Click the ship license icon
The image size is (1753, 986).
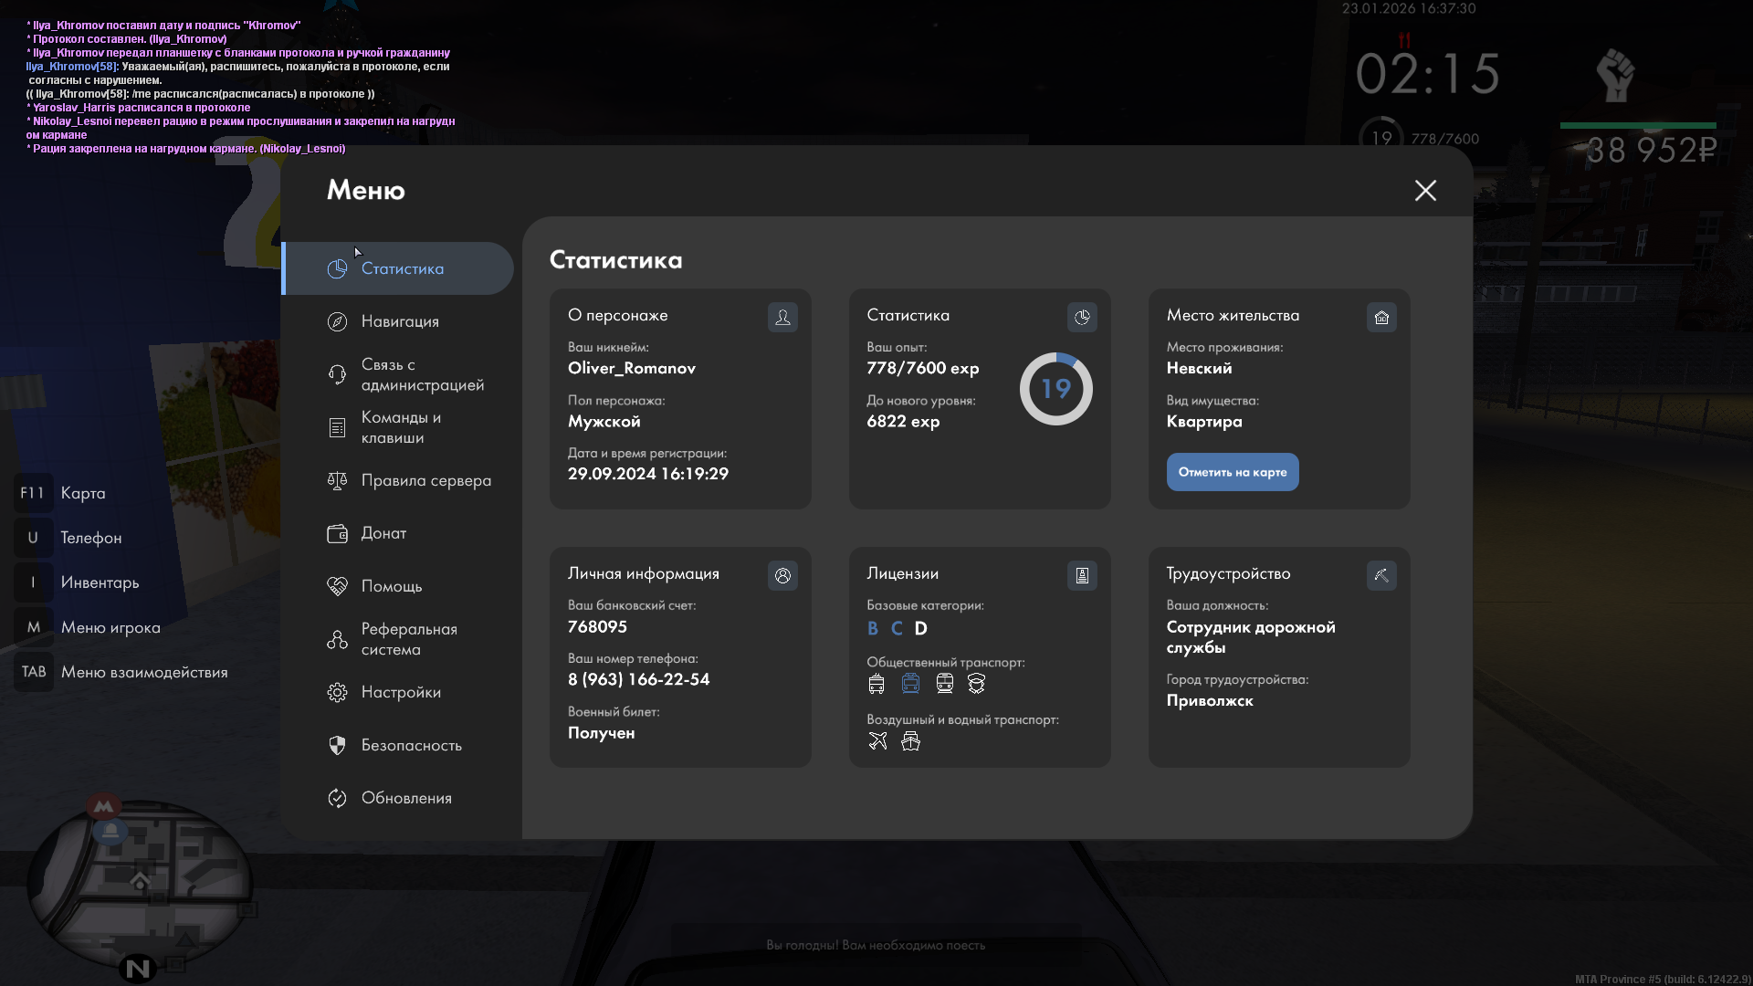point(910,741)
